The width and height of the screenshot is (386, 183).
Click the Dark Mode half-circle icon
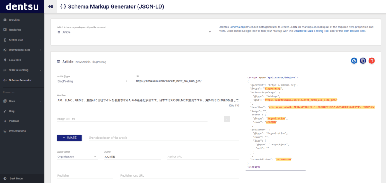coord(5,178)
